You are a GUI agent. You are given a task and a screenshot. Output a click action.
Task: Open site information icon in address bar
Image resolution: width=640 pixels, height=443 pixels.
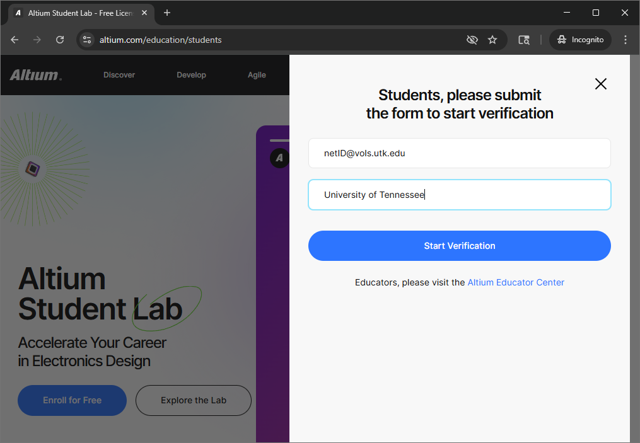(87, 40)
